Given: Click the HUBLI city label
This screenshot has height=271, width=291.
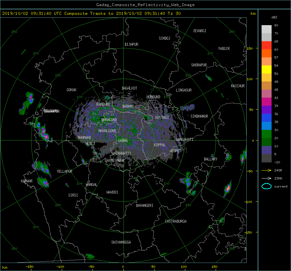Looking at the screenshot, I should click(90, 144).
